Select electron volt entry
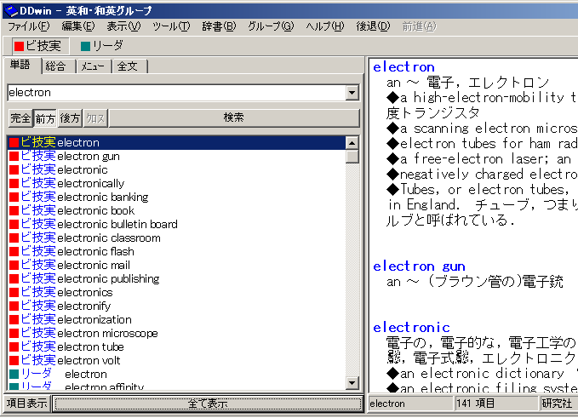Image resolution: width=578 pixels, height=418 pixels. (x=176, y=361)
